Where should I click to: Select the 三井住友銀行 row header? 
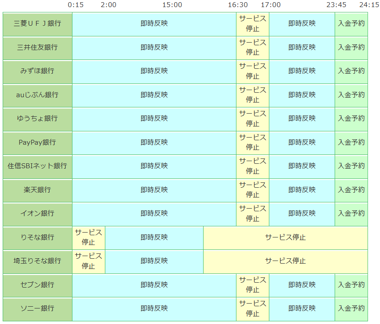tap(37, 47)
